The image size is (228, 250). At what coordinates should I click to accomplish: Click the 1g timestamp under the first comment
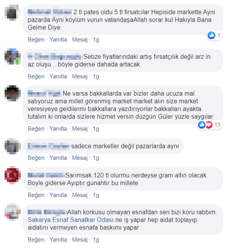96,40
